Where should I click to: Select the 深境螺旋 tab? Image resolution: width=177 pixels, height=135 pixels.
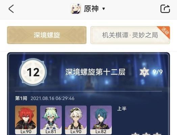pyautogui.click(x=47, y=35)
